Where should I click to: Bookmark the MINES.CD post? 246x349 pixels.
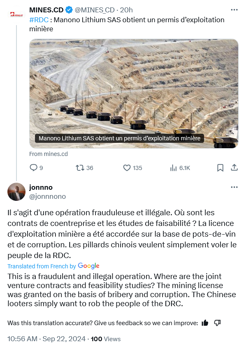220,168
